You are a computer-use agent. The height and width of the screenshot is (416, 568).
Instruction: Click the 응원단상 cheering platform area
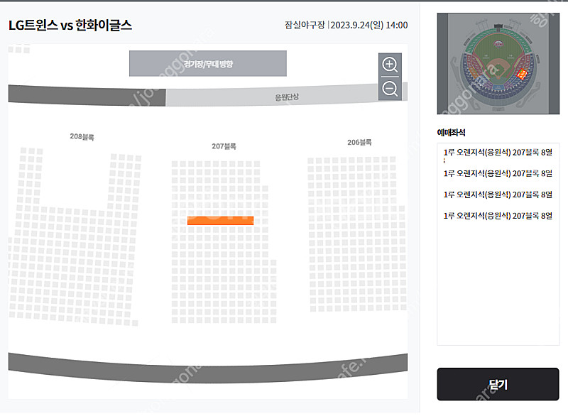(287, 96)
